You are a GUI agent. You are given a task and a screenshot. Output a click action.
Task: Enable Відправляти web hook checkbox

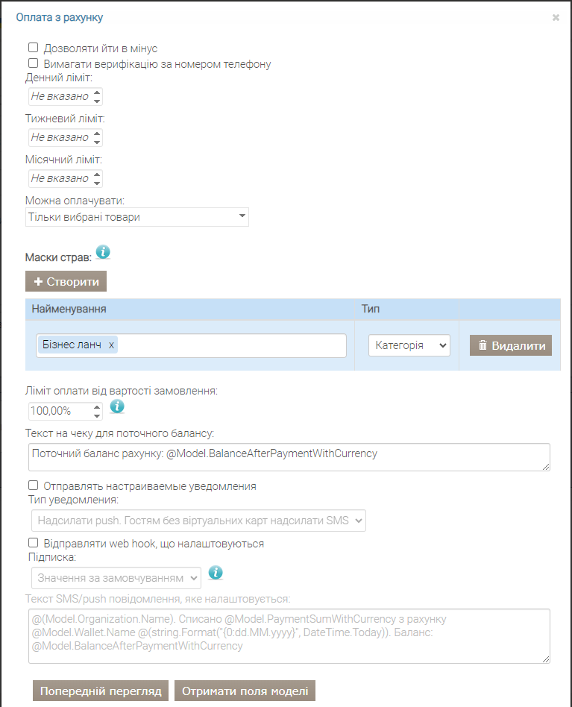[34, 542]
